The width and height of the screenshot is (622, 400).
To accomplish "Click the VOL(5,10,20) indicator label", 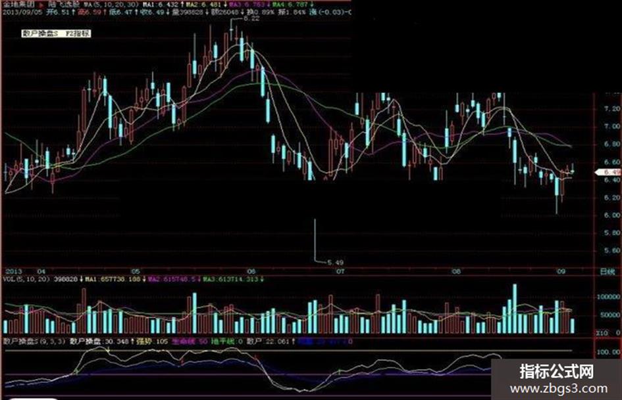I will pos(26,279).
